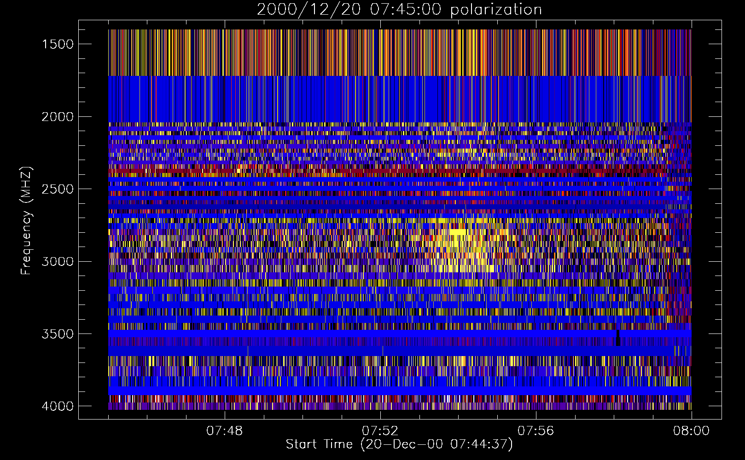Click the 2500 frequency tick label
Viewport: 745px width, 460px height.
58,189
